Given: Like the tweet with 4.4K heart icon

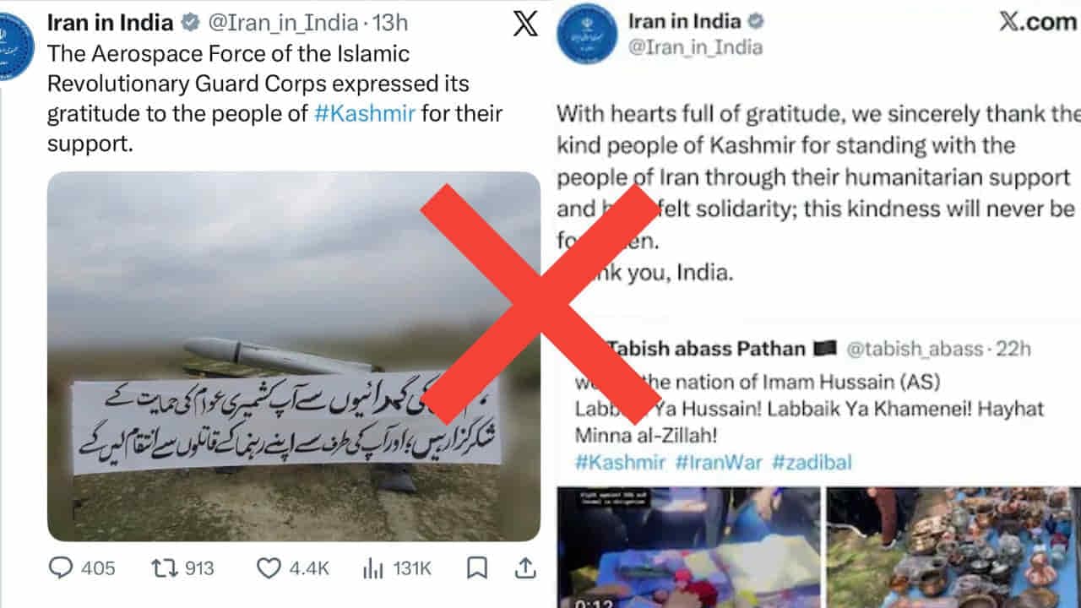Looking at the screenshot, I should 269,568.
